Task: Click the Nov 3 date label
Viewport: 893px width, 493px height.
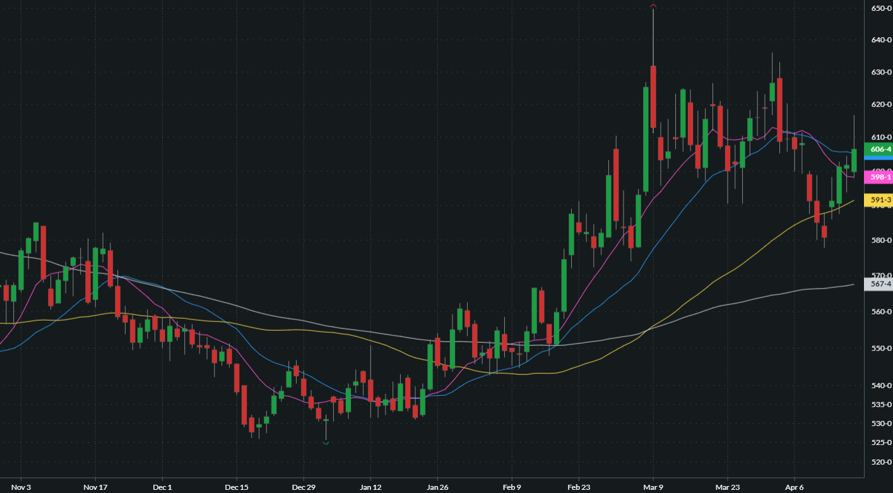Action: 21,487
